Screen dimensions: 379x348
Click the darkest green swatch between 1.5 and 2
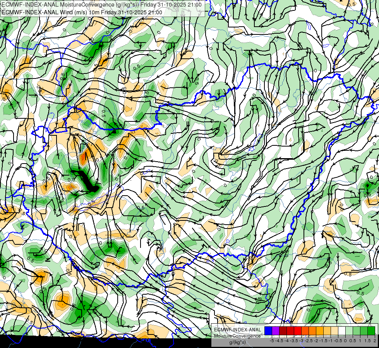(371, 331)
